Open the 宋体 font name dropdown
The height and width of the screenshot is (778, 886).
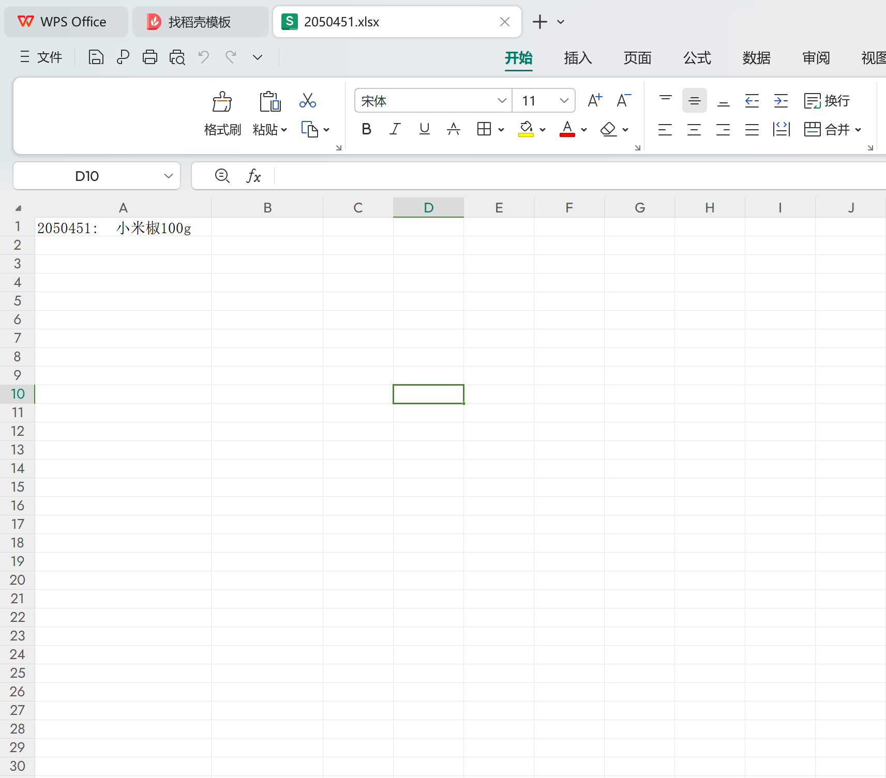[501, 100]
